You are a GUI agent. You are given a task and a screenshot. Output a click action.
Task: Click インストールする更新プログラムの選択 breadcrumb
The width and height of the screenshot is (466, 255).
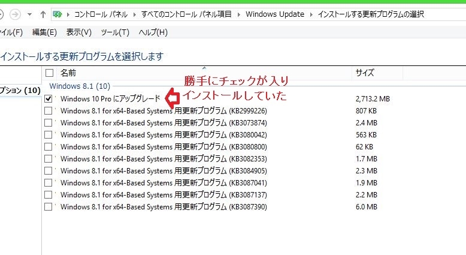point(371,14)
